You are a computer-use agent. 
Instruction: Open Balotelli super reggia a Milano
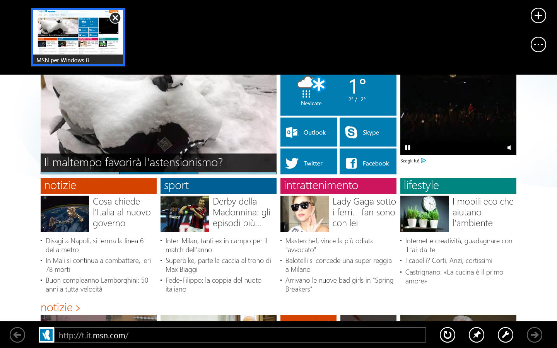(x=338, y=265)
